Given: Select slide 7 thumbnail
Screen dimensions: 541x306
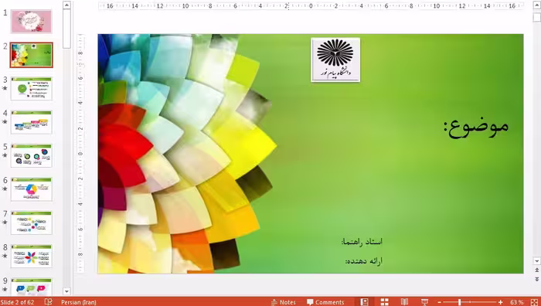Looking at the screenshot, I should click(x=31, y=223).
